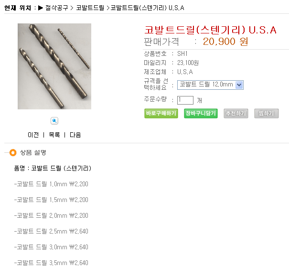Go to previous product via 이전
This screenshot has height=266, width=289.
(x=33, y=135)
